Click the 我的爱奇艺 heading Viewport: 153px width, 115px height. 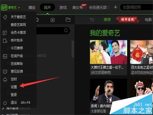tap(105, 33)
